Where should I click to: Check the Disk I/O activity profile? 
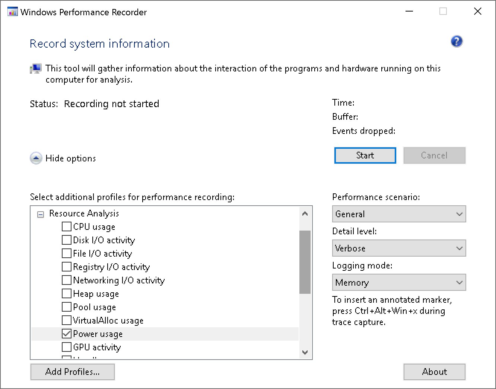click(x=67, y=240)
